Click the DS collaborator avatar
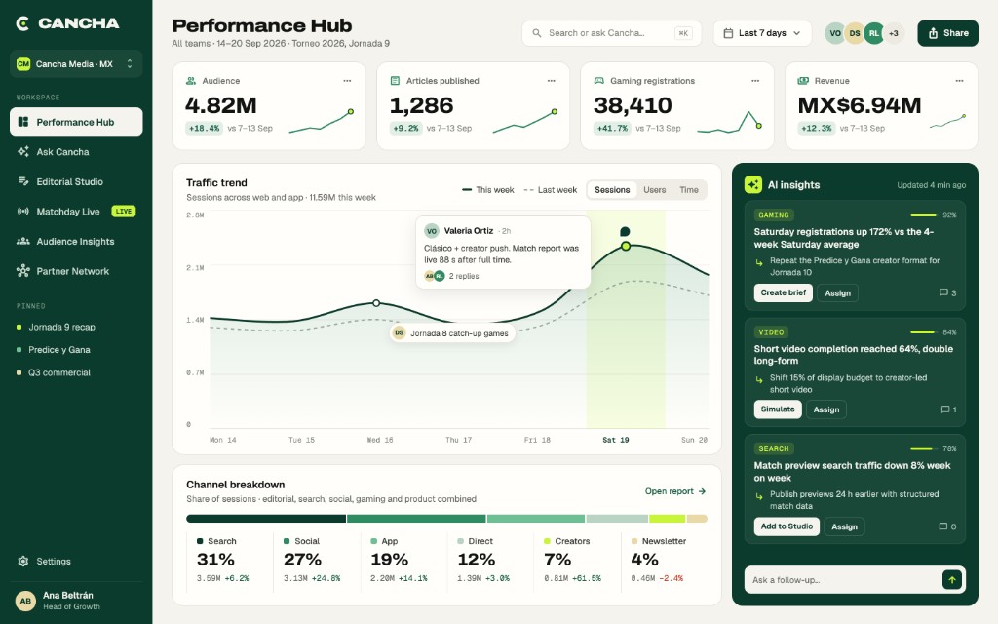 854,33
